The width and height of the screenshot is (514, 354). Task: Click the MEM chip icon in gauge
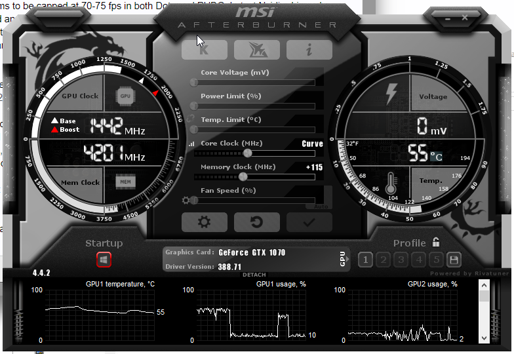coord(125,182)
